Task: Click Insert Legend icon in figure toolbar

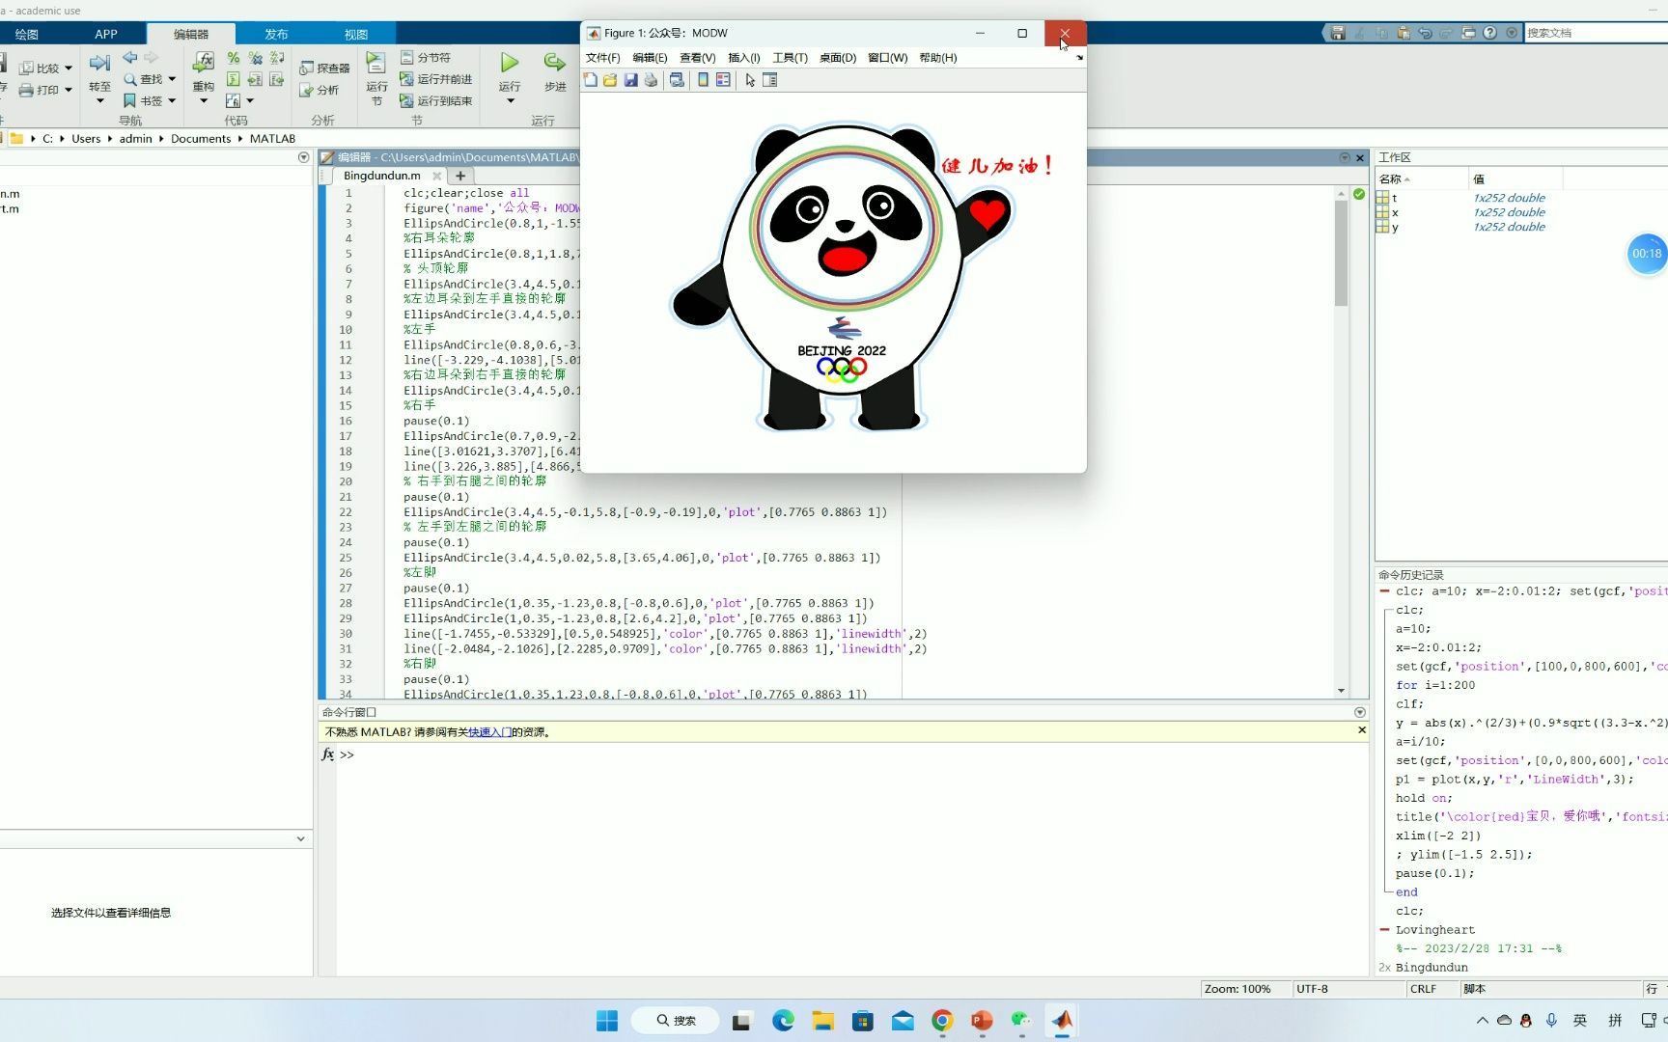Action: pyautogui.click(x=723, y=80)
